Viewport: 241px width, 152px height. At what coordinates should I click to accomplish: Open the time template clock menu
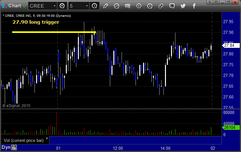[x=94, y=6]
